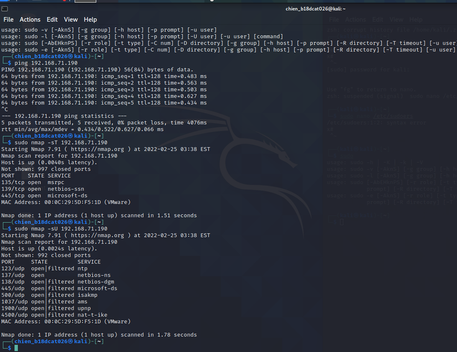Click 'scanned in 1.51 seconds' Nmap done line

point(99,215)
